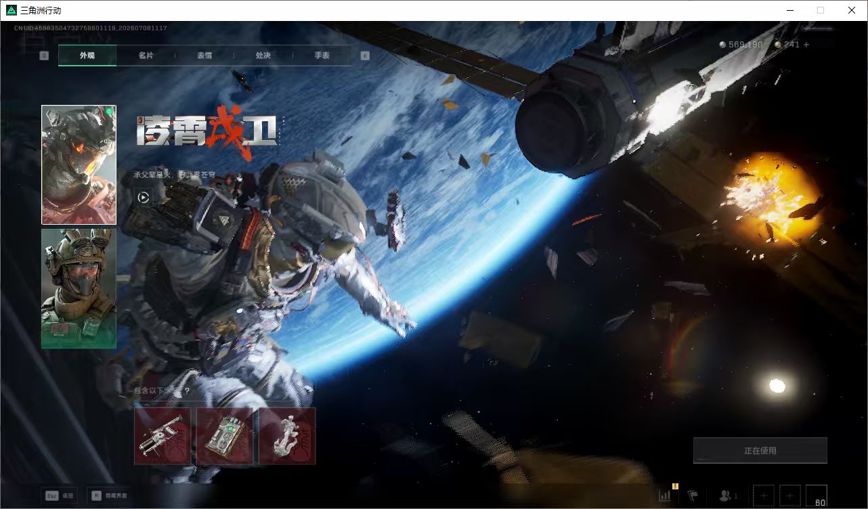Viewport: 868px width, 509px height.
Task: Open the square box showing 80
Action: pos(816,495)
